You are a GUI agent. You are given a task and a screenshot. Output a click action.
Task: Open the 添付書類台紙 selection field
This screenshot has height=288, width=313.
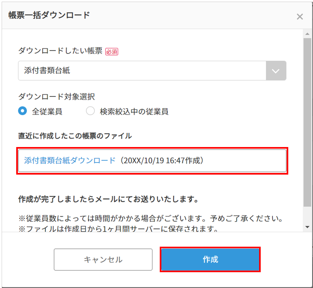pyautogui.click(x=142, y=71)
